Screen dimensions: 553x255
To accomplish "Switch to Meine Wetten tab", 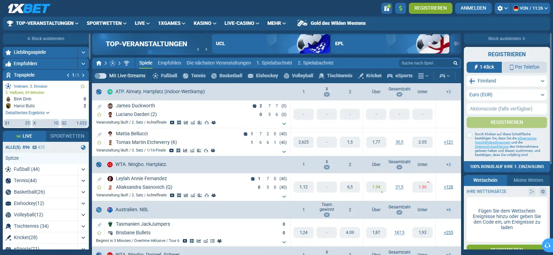I will 528,180.
